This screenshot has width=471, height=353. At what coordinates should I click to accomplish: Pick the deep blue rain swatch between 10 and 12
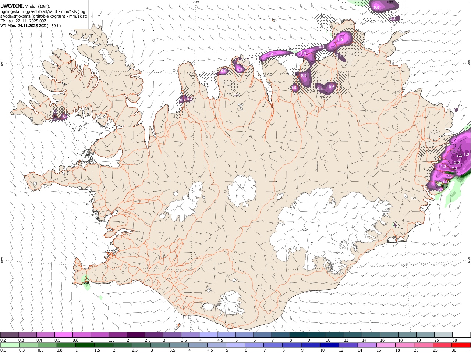click(330, 345)
